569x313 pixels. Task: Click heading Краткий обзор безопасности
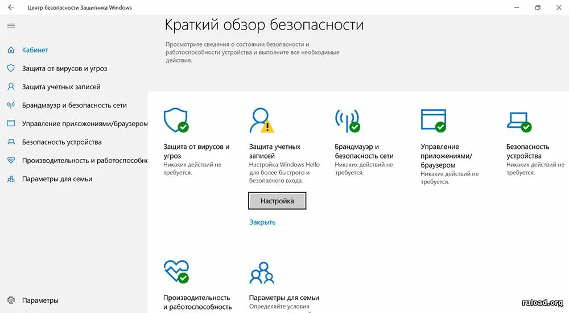(264, 25)
